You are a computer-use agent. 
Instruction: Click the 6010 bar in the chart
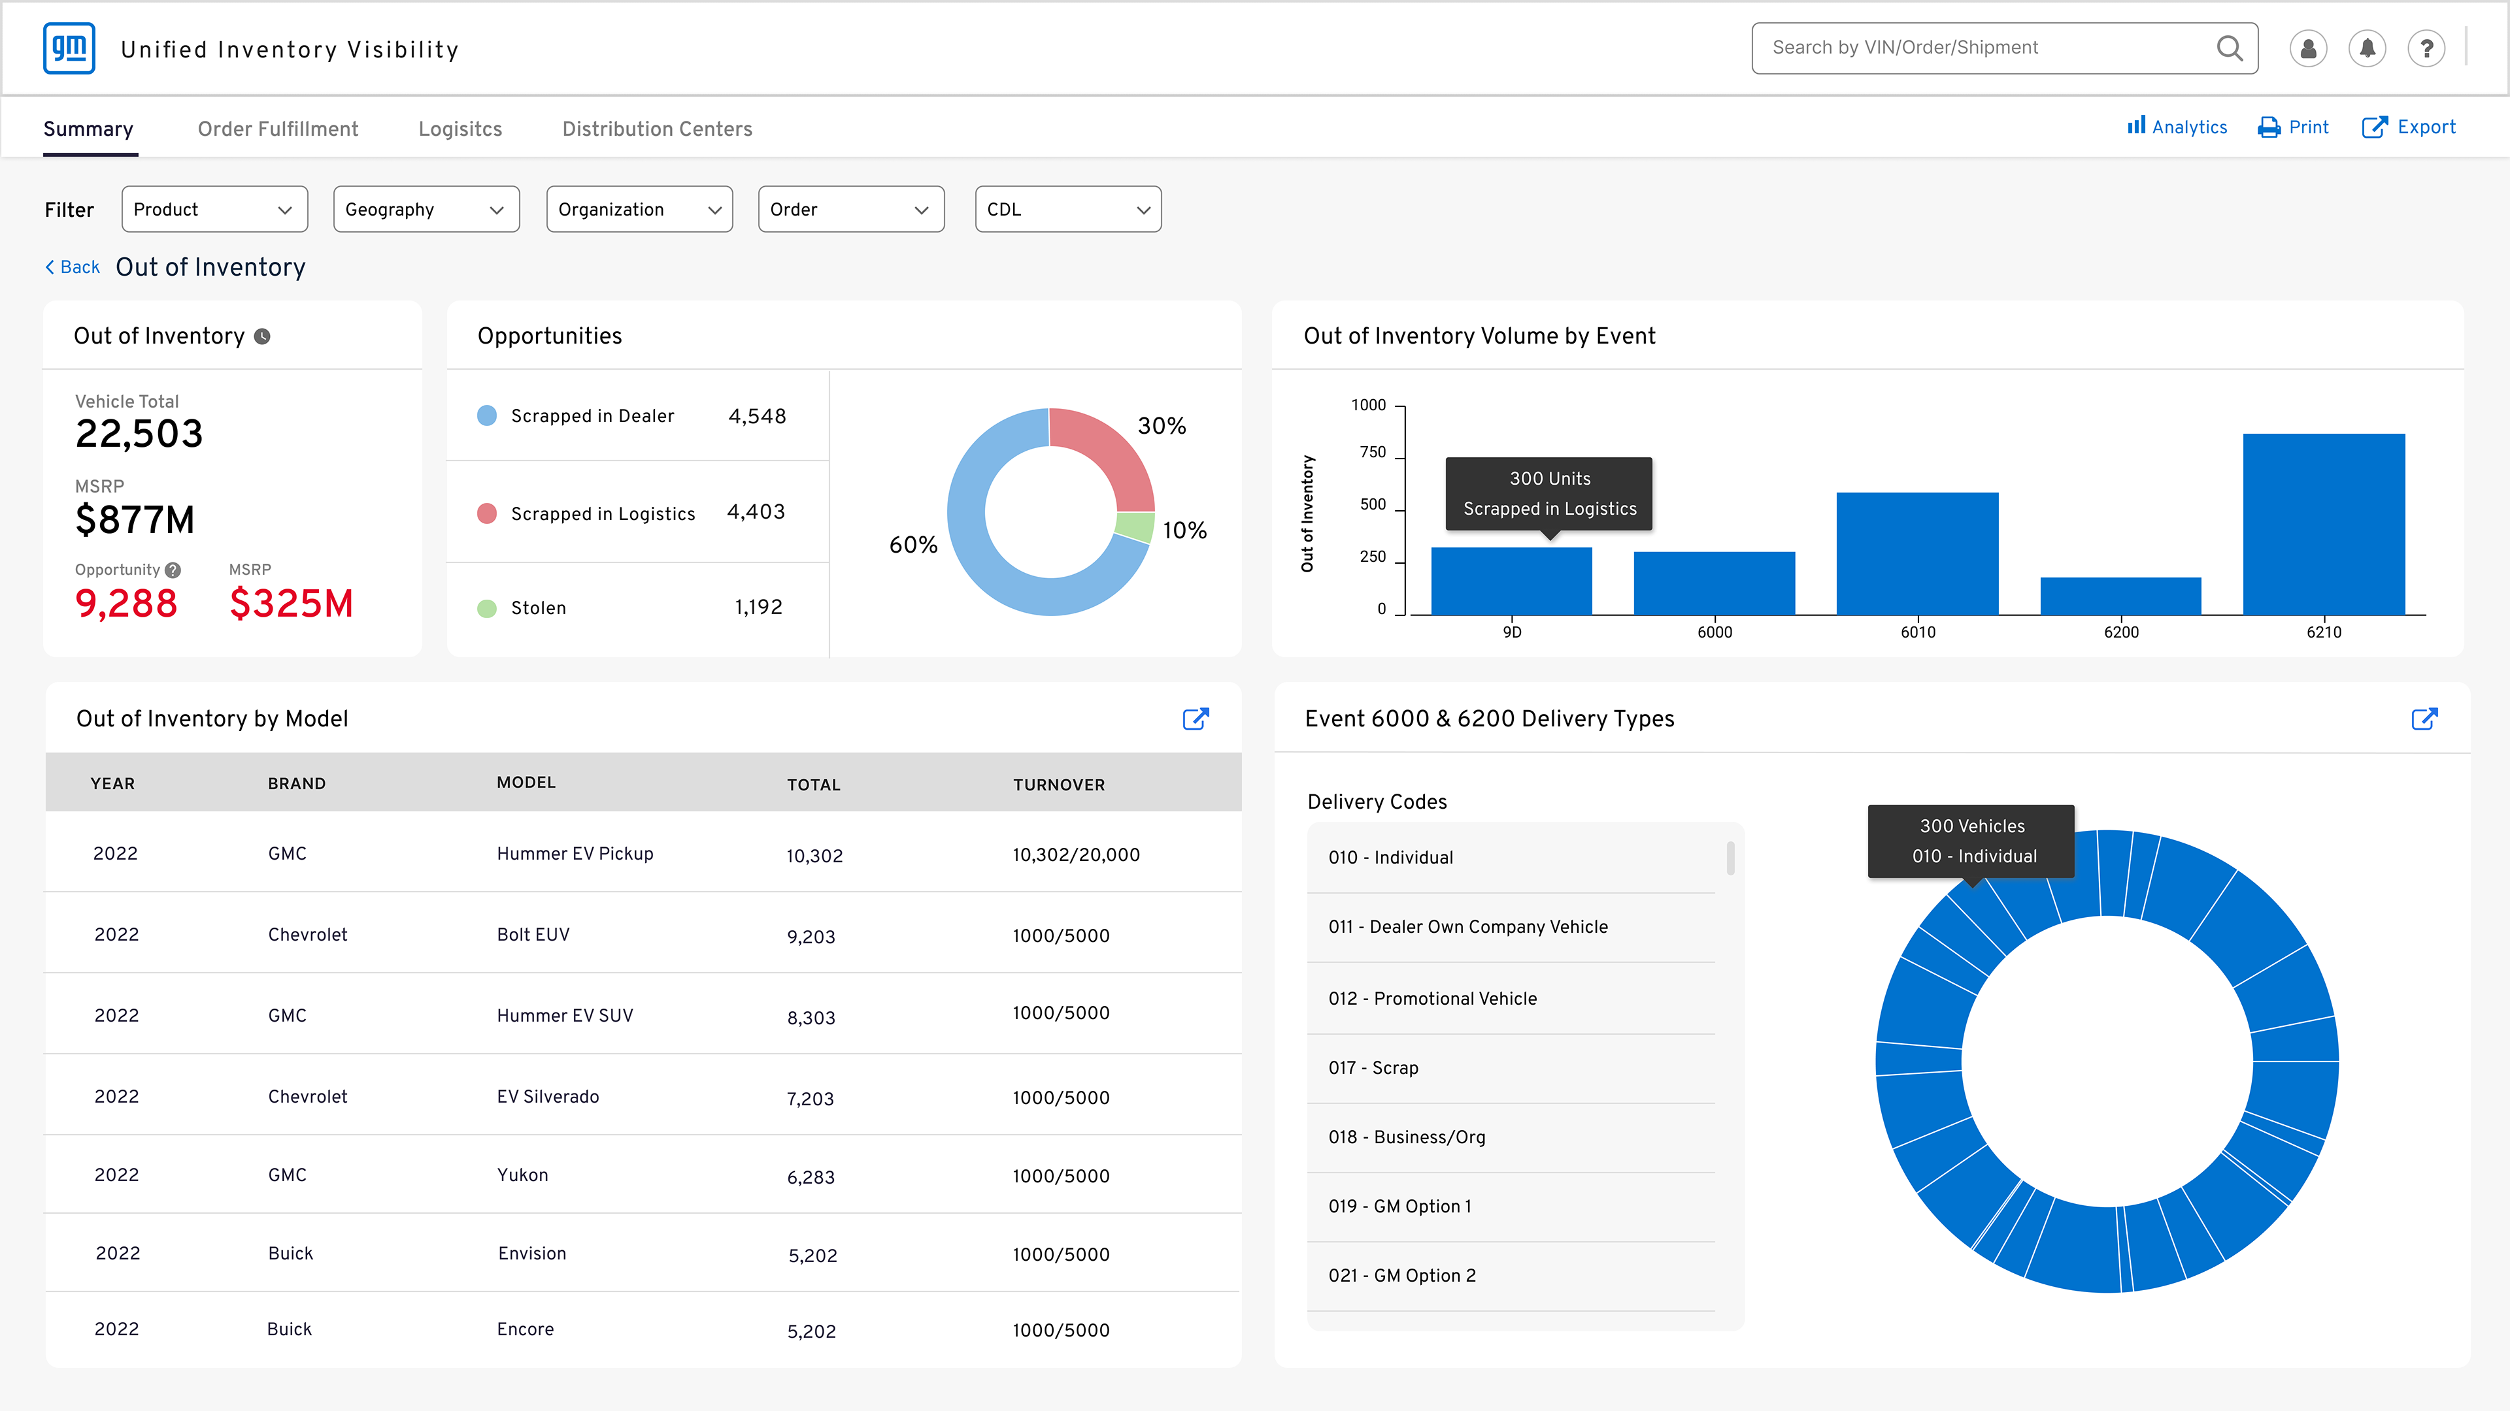pyautogui.click(x=1918, y=553)
